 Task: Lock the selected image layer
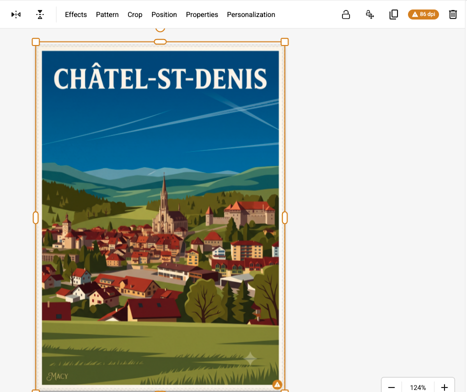click(x=346, y=14)
